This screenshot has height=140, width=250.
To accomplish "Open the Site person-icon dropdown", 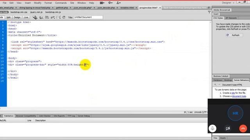I will (118, 3).
